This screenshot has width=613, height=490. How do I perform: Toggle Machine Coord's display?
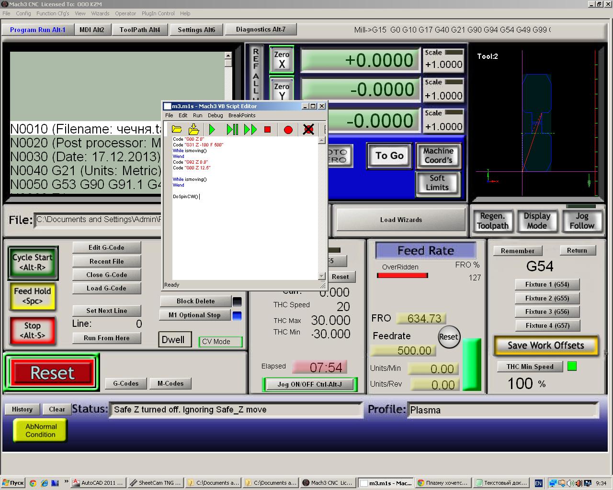(438, 156)
